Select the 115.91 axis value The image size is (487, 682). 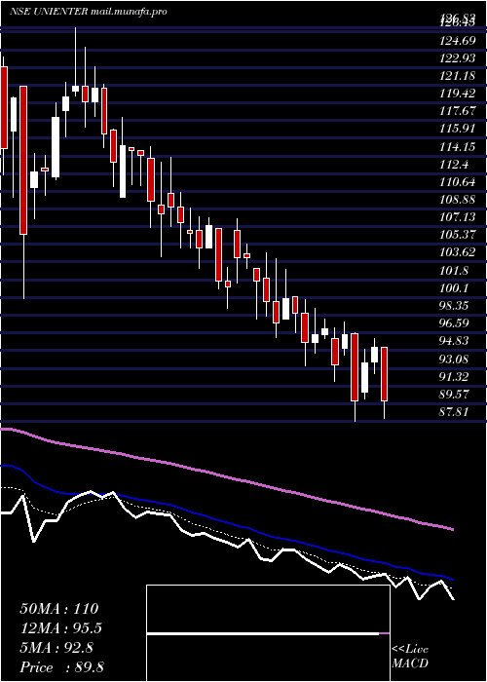458,130
